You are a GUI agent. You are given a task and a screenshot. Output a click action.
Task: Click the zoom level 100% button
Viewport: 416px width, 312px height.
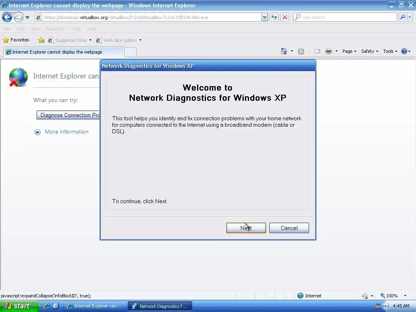(x=389, y=296)
